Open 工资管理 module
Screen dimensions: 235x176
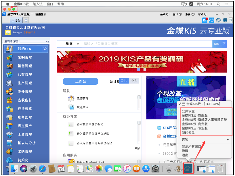pos(25,134)
